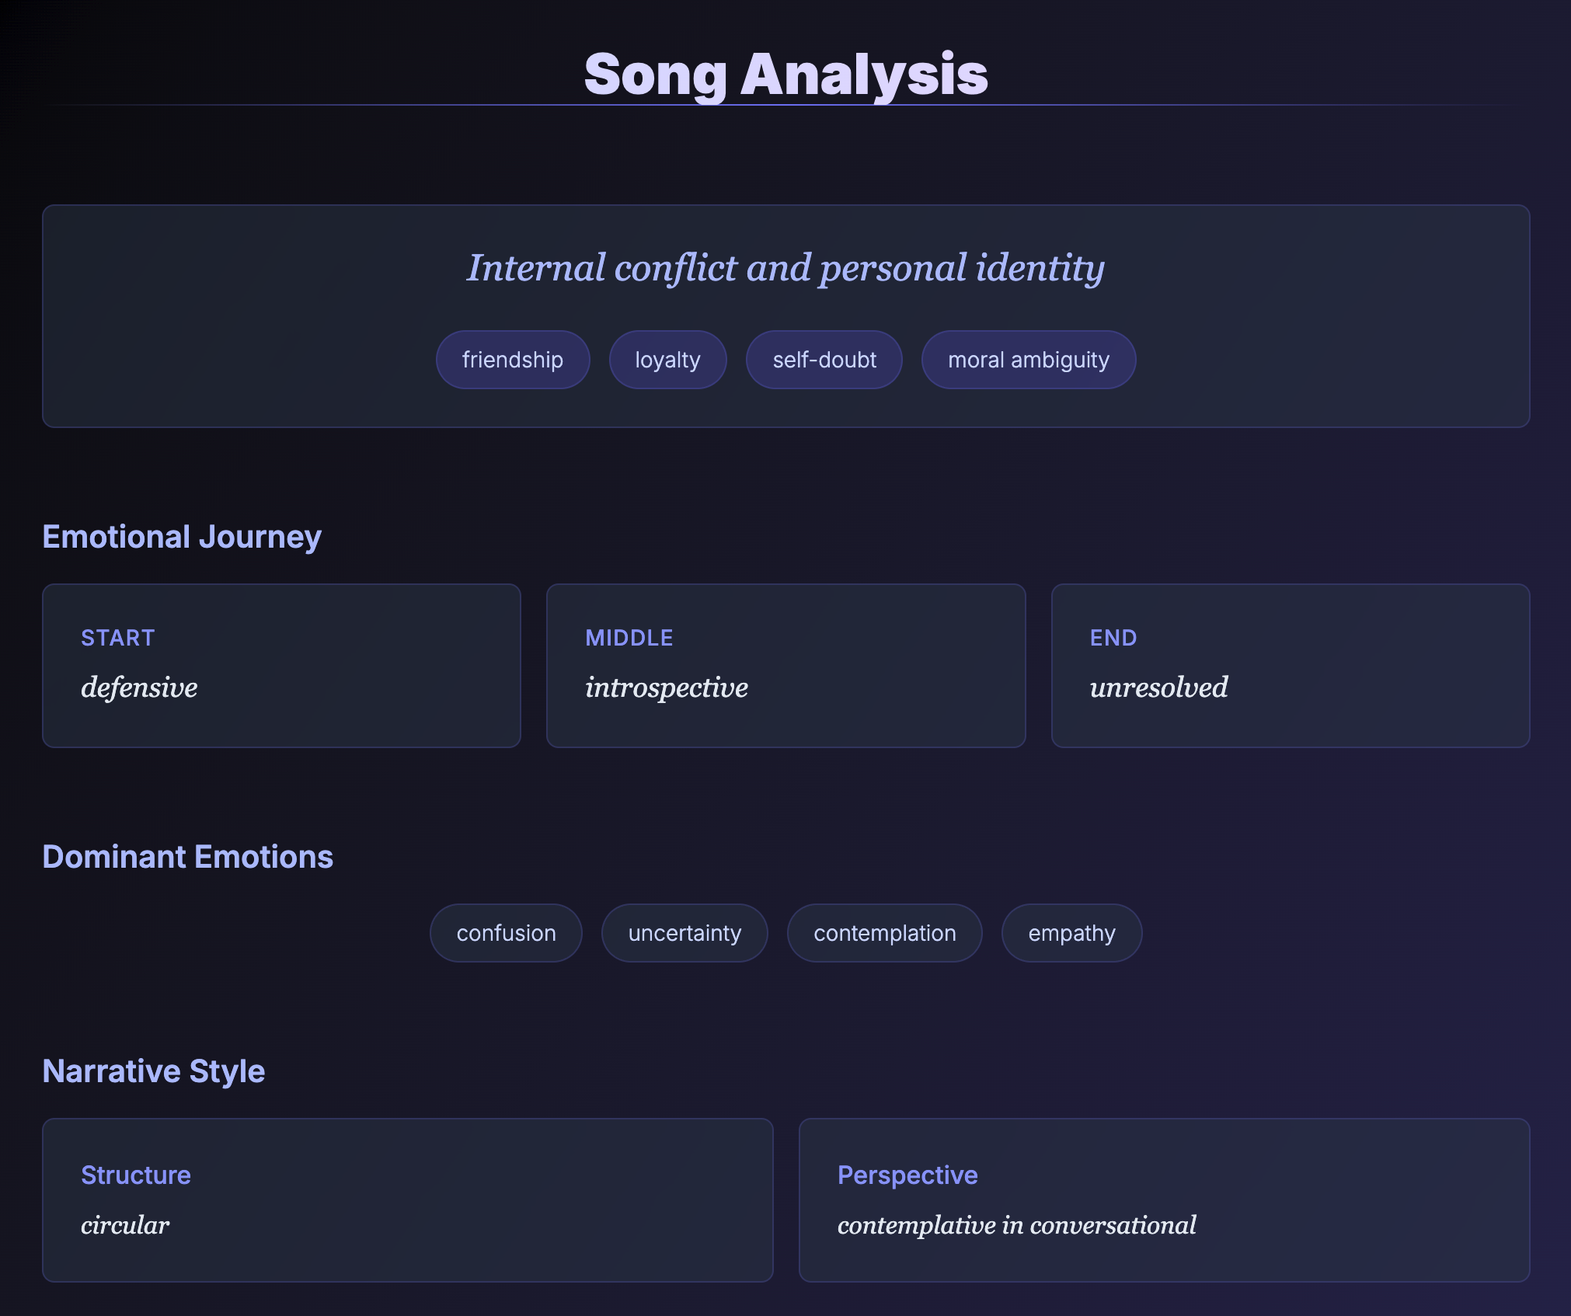Click the word introspective
The width and height of the screenshot is (1571, 1316).
pos(667,688)
